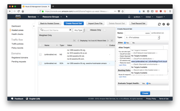Open the notifications bell icon
The image size is (180, 111).
point(129,17)
